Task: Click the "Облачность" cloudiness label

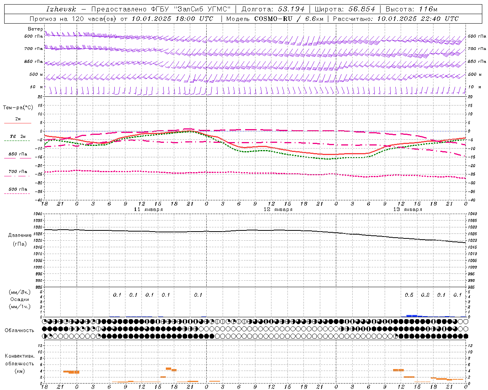Action: click(19, 330)
